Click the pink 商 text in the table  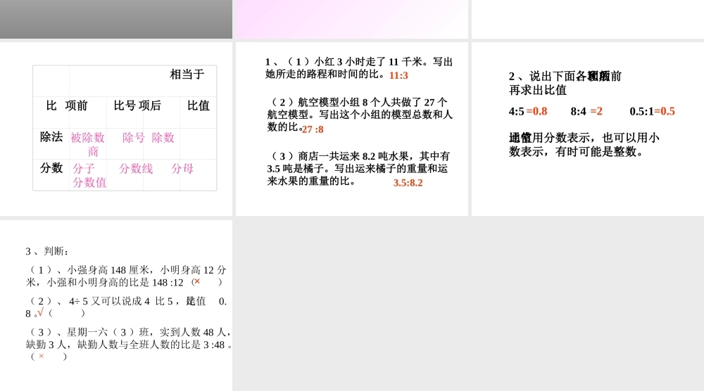click(x=93, y=152)
